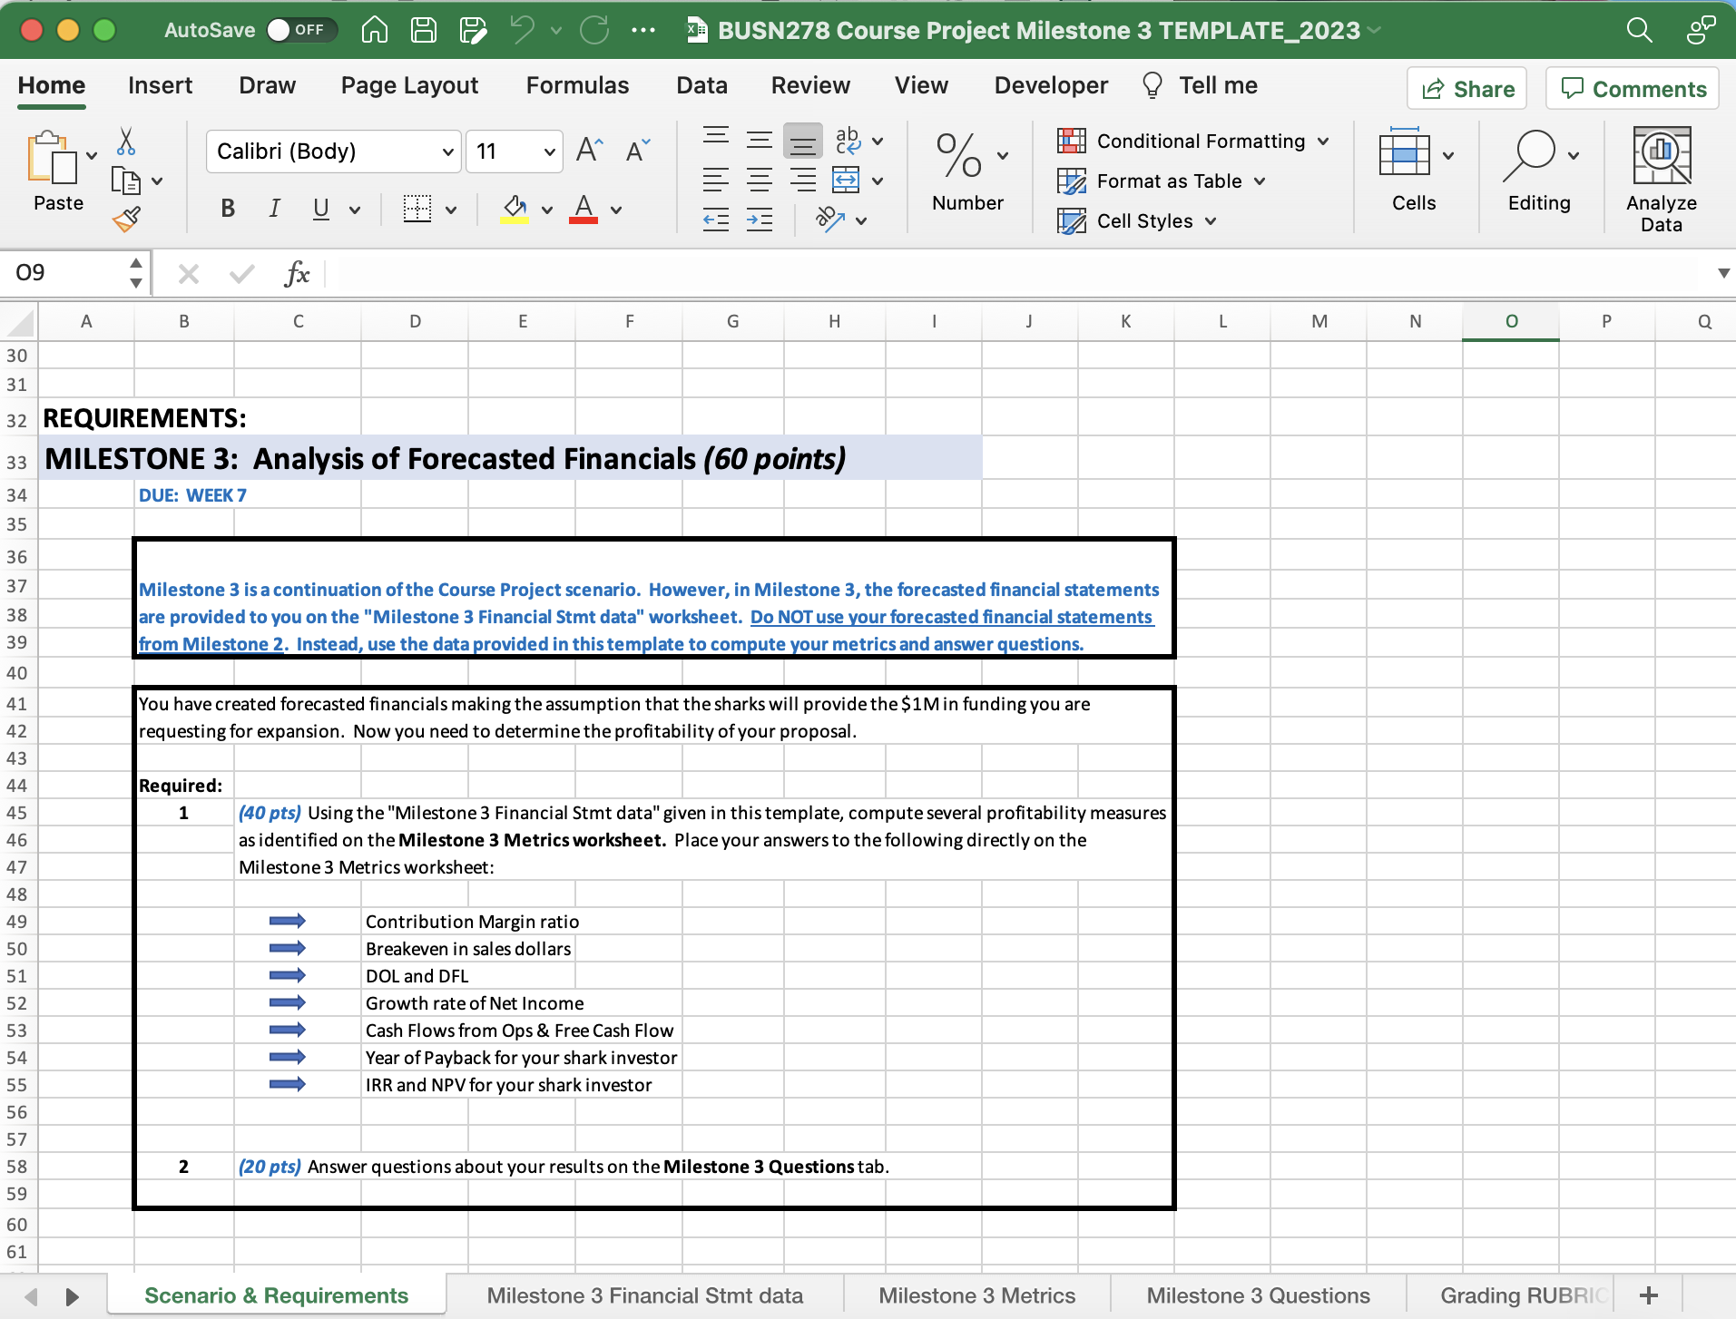Open the Page Layout ribbon tab

click(409, 85)
